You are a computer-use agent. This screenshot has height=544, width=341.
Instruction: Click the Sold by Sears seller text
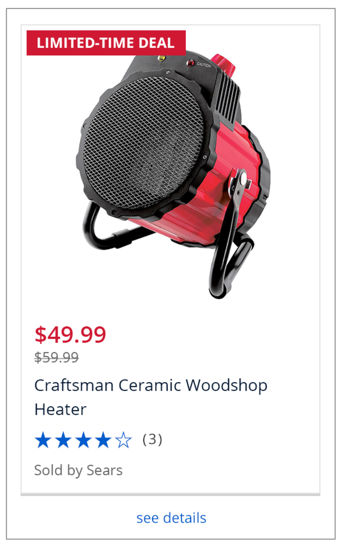[78, 470]
